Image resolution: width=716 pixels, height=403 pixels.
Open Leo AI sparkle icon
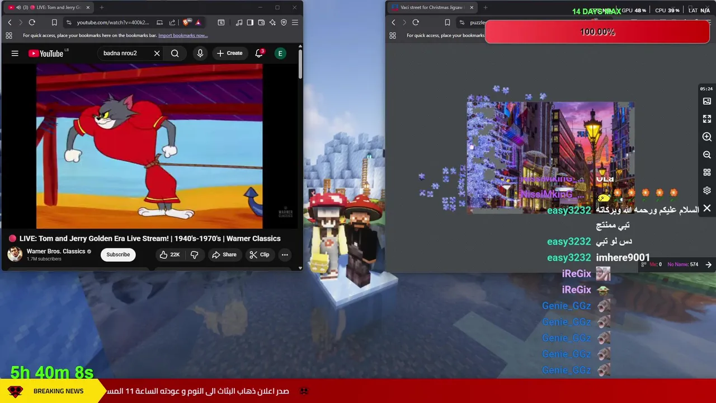pyautogui.click(x=272, y=22)
